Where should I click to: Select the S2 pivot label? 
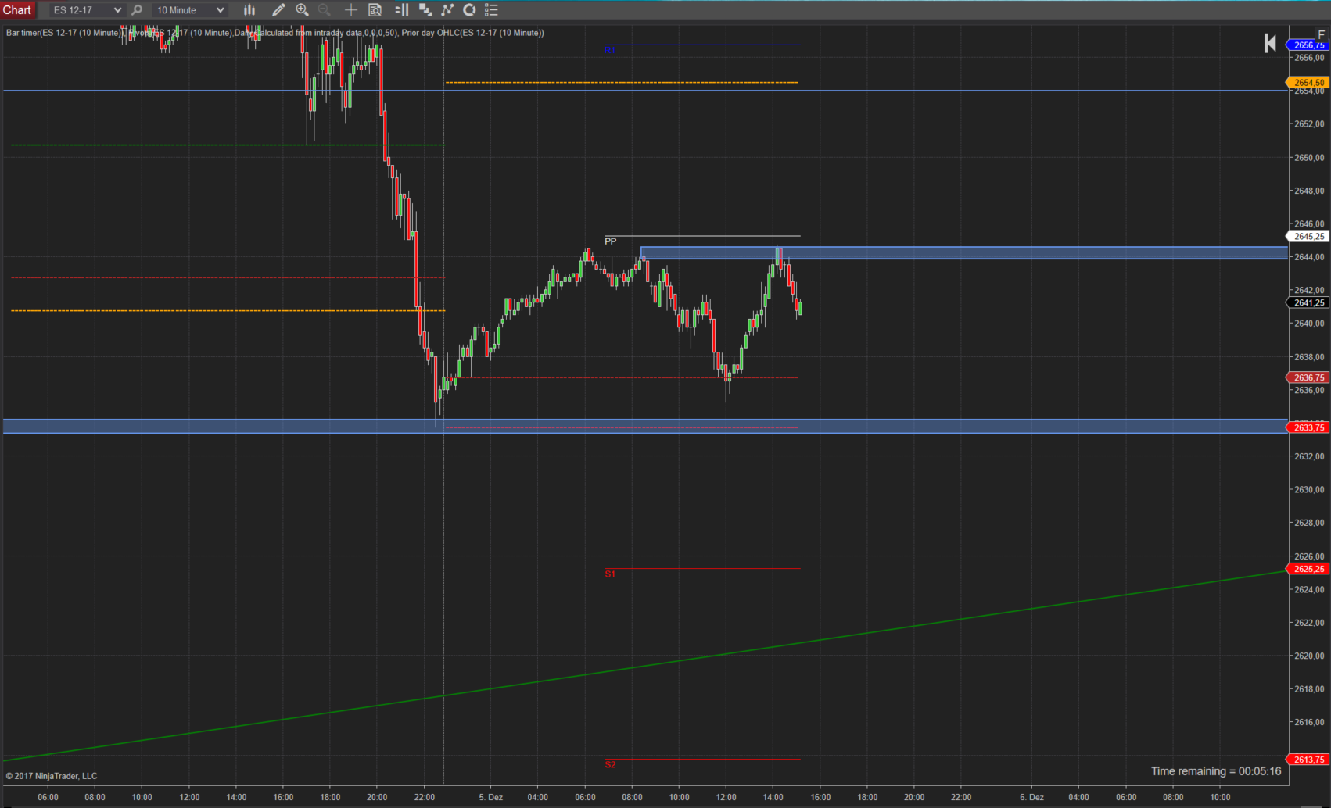610,764
